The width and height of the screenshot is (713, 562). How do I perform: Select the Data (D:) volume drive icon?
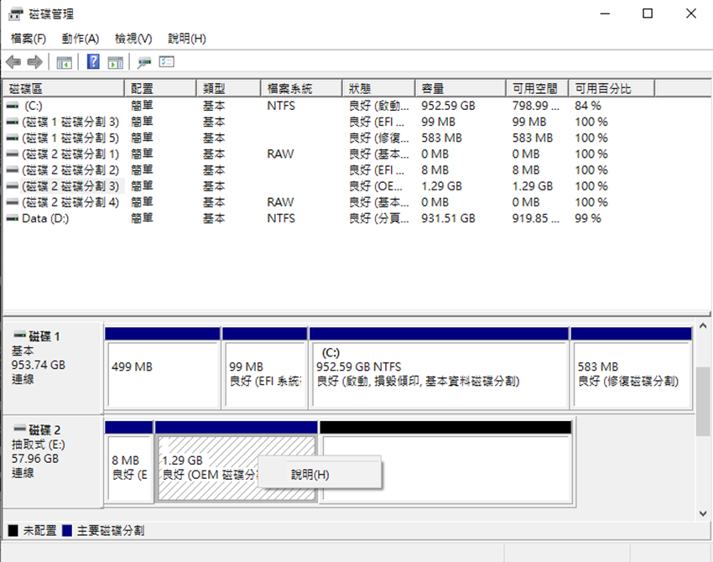coord(13,219)
